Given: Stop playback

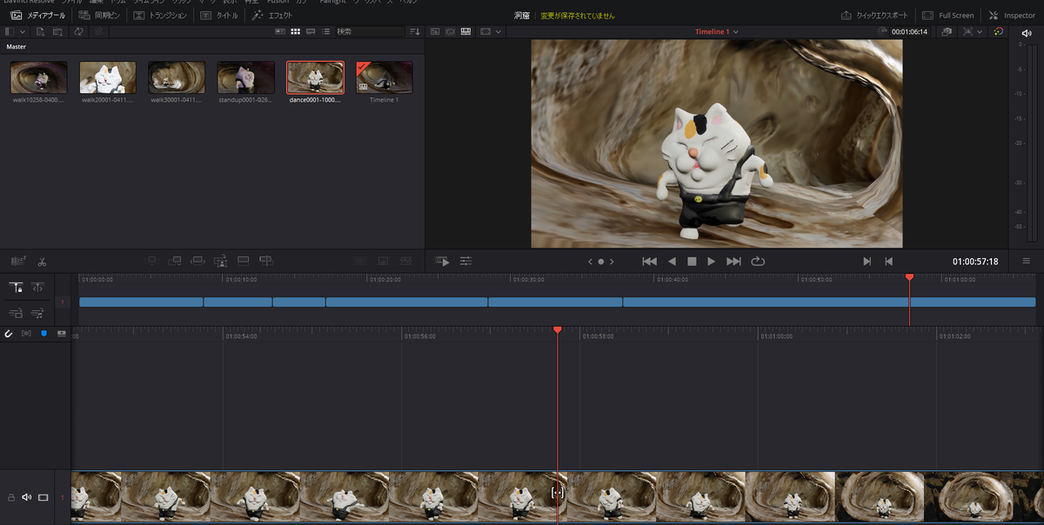Looking at the screenshot, I should [692, 261].
